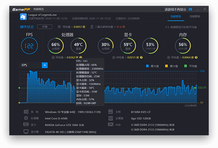The height and width of the screenshot is (148, 218).
Task: Switch to the performance chart tab
Action: pos(195,16)
